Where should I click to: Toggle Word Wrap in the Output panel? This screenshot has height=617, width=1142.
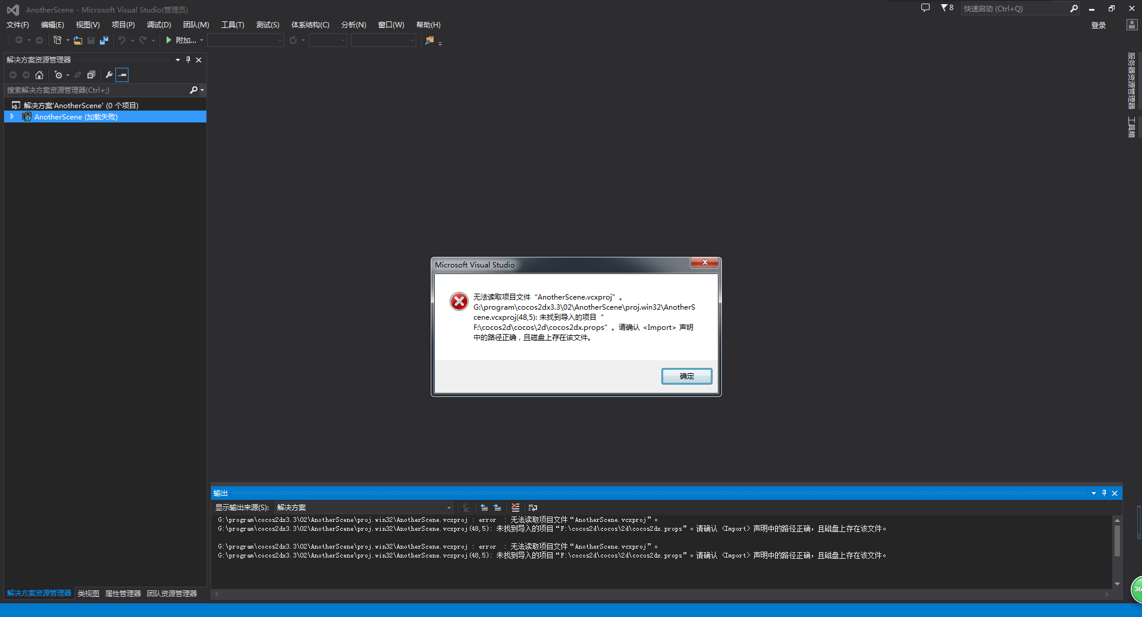pos(533,508)
